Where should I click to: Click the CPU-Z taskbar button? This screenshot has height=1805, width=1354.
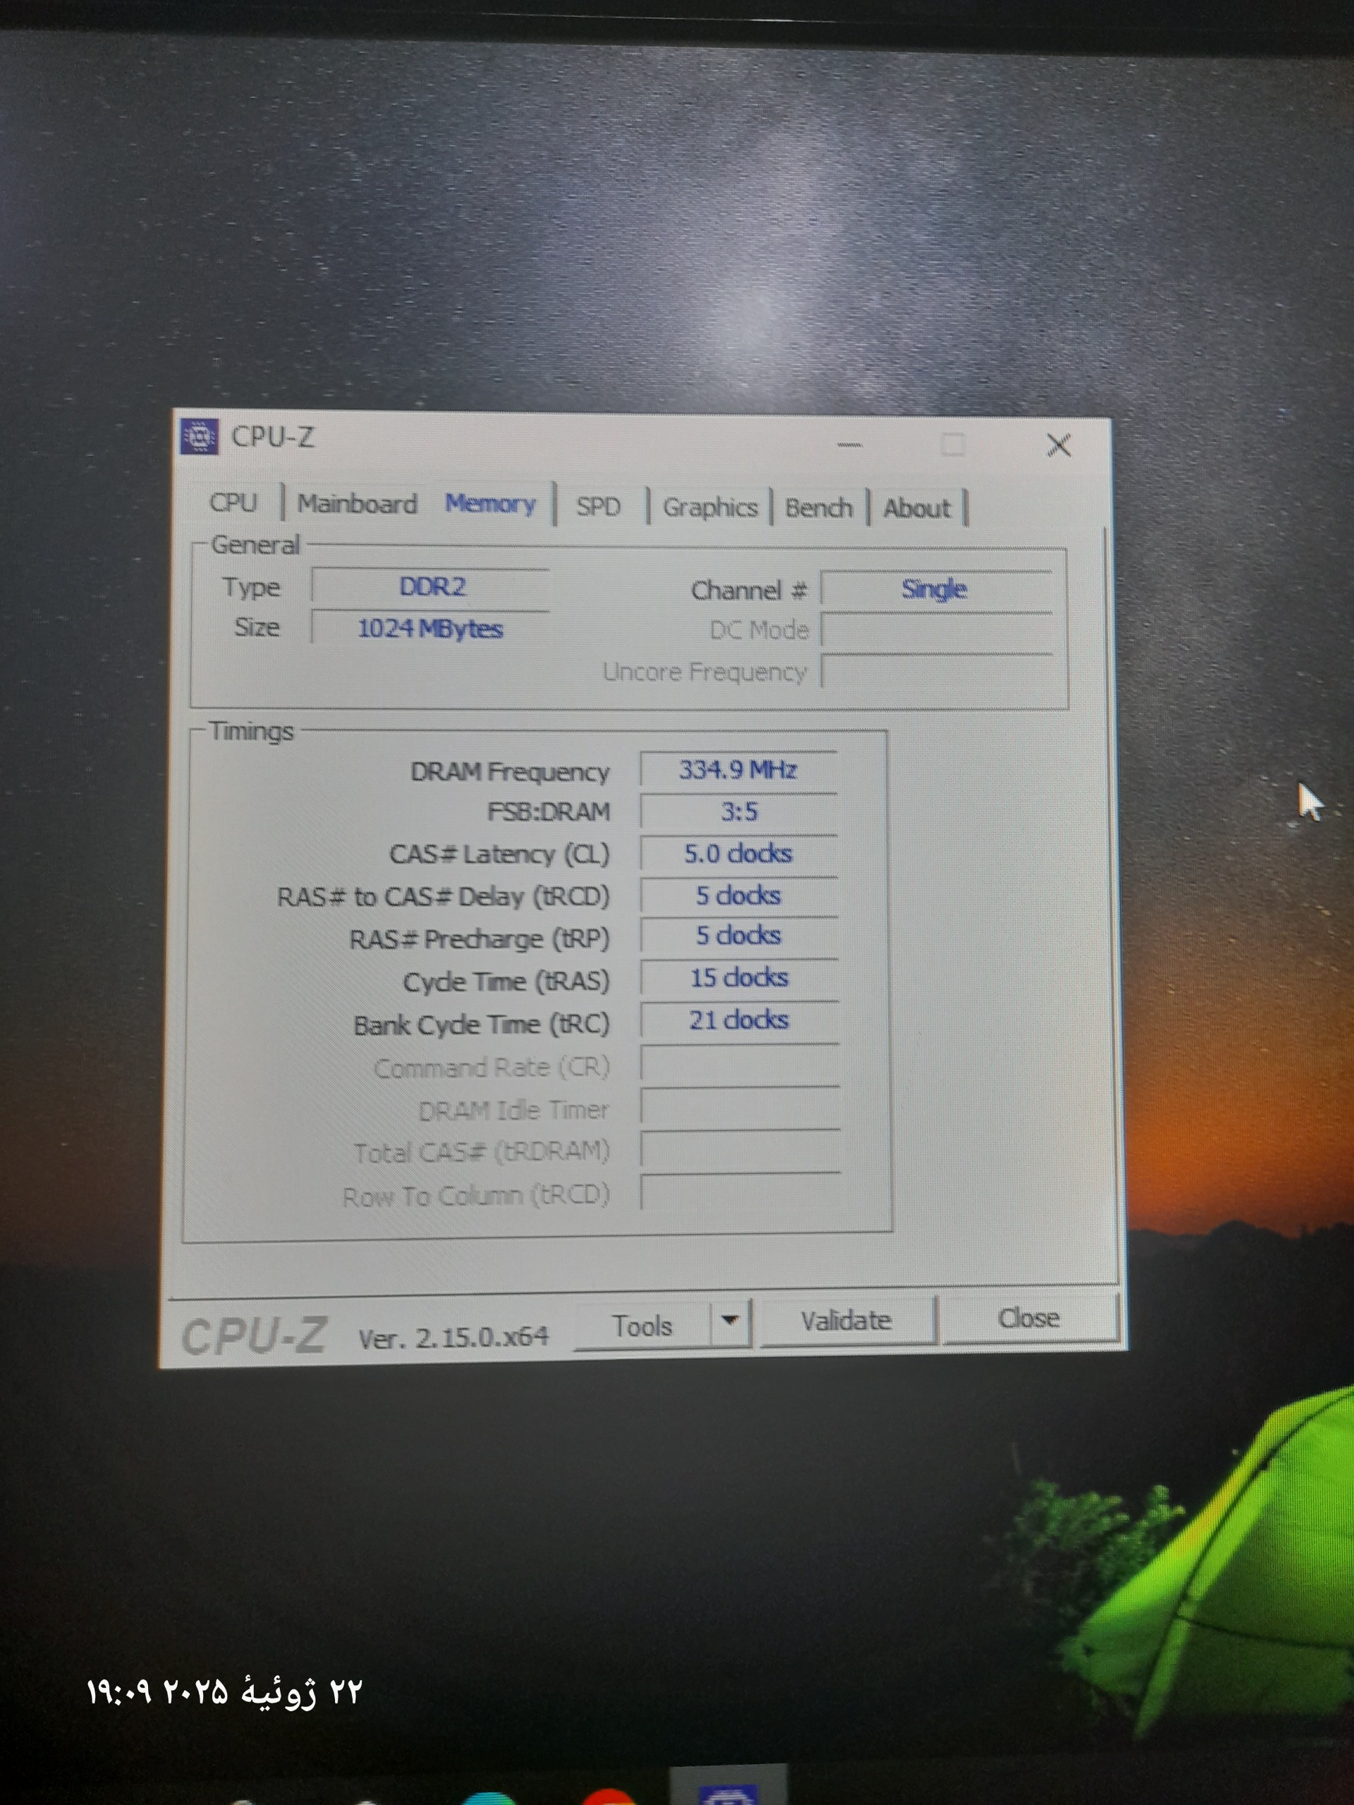coord(728,1790)
